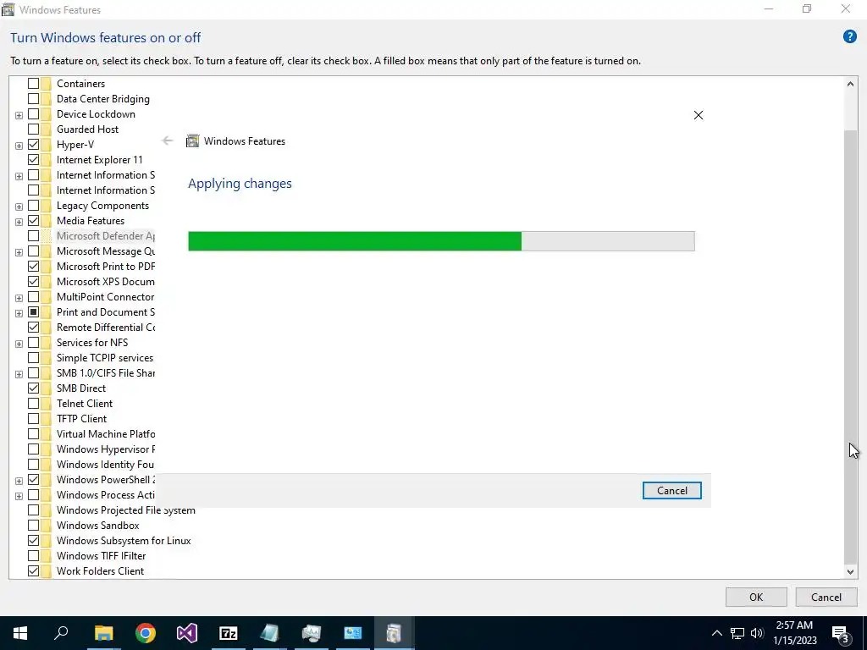
Task: Click OK in Windows Features window
Action: (x=756, y=597)
